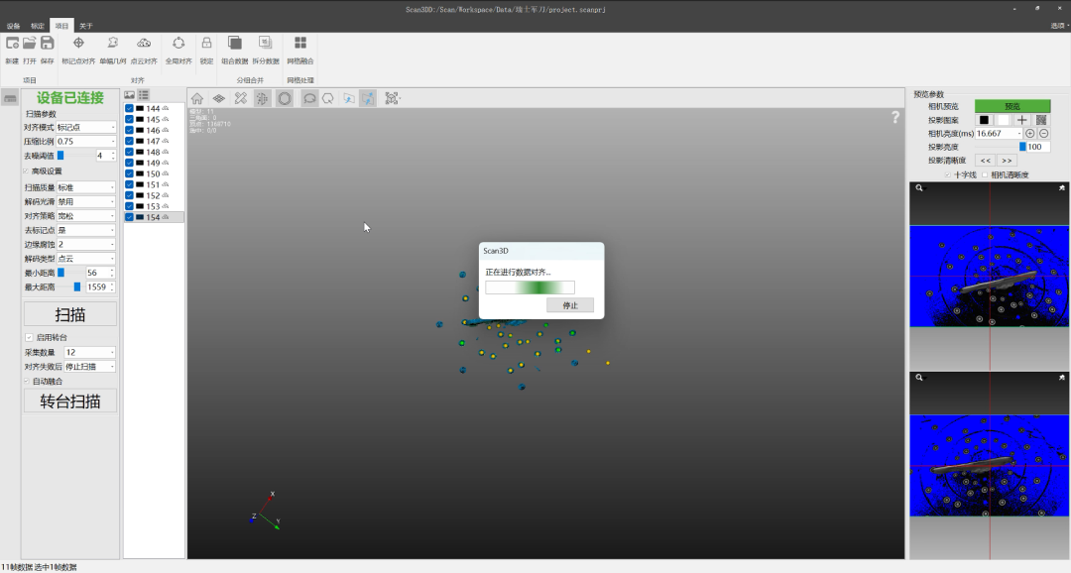The width and height of the screenshot is (1071, 573).
Task: Click the scanner device sidebar icon
Action: coord(10,98)
